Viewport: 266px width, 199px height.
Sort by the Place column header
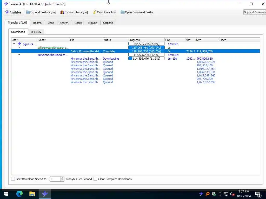[x=239, y=40]
